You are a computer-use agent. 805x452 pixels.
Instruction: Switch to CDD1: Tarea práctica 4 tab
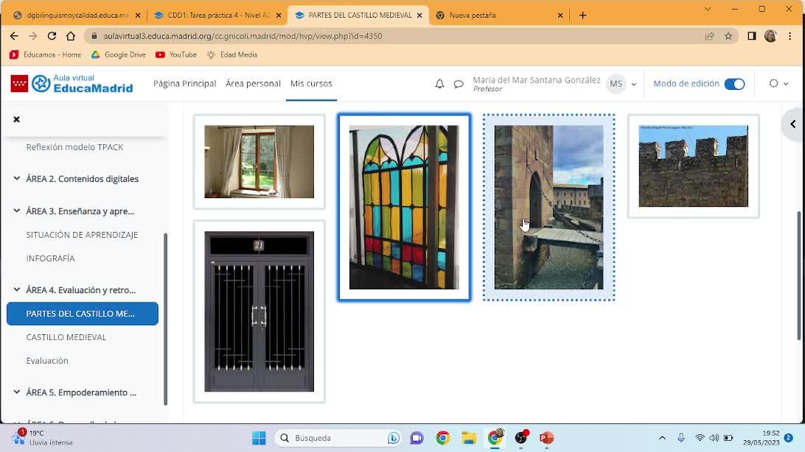[x=217, y=15]
